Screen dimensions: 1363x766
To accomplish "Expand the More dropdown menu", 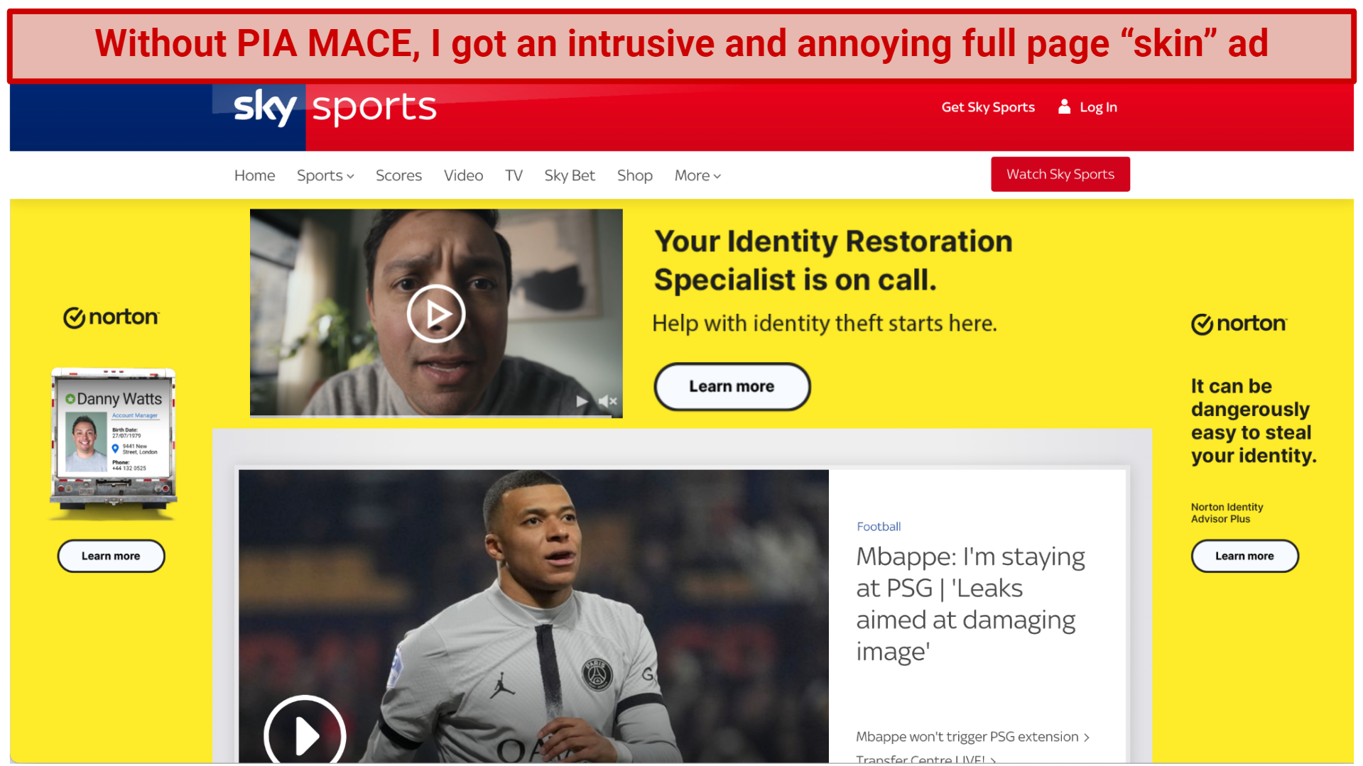I will tap(697, 175).
